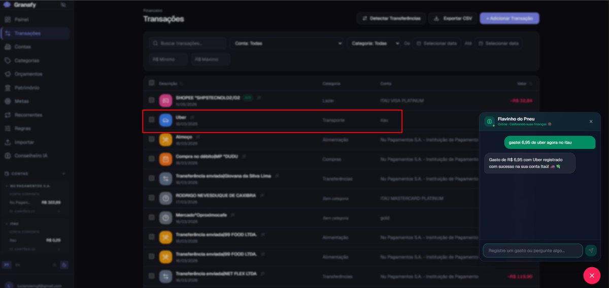The height and width of the screenshot is (288, 609).
Task: Click the pink SHOPEE transaction category icon
Action: [166, 100]
